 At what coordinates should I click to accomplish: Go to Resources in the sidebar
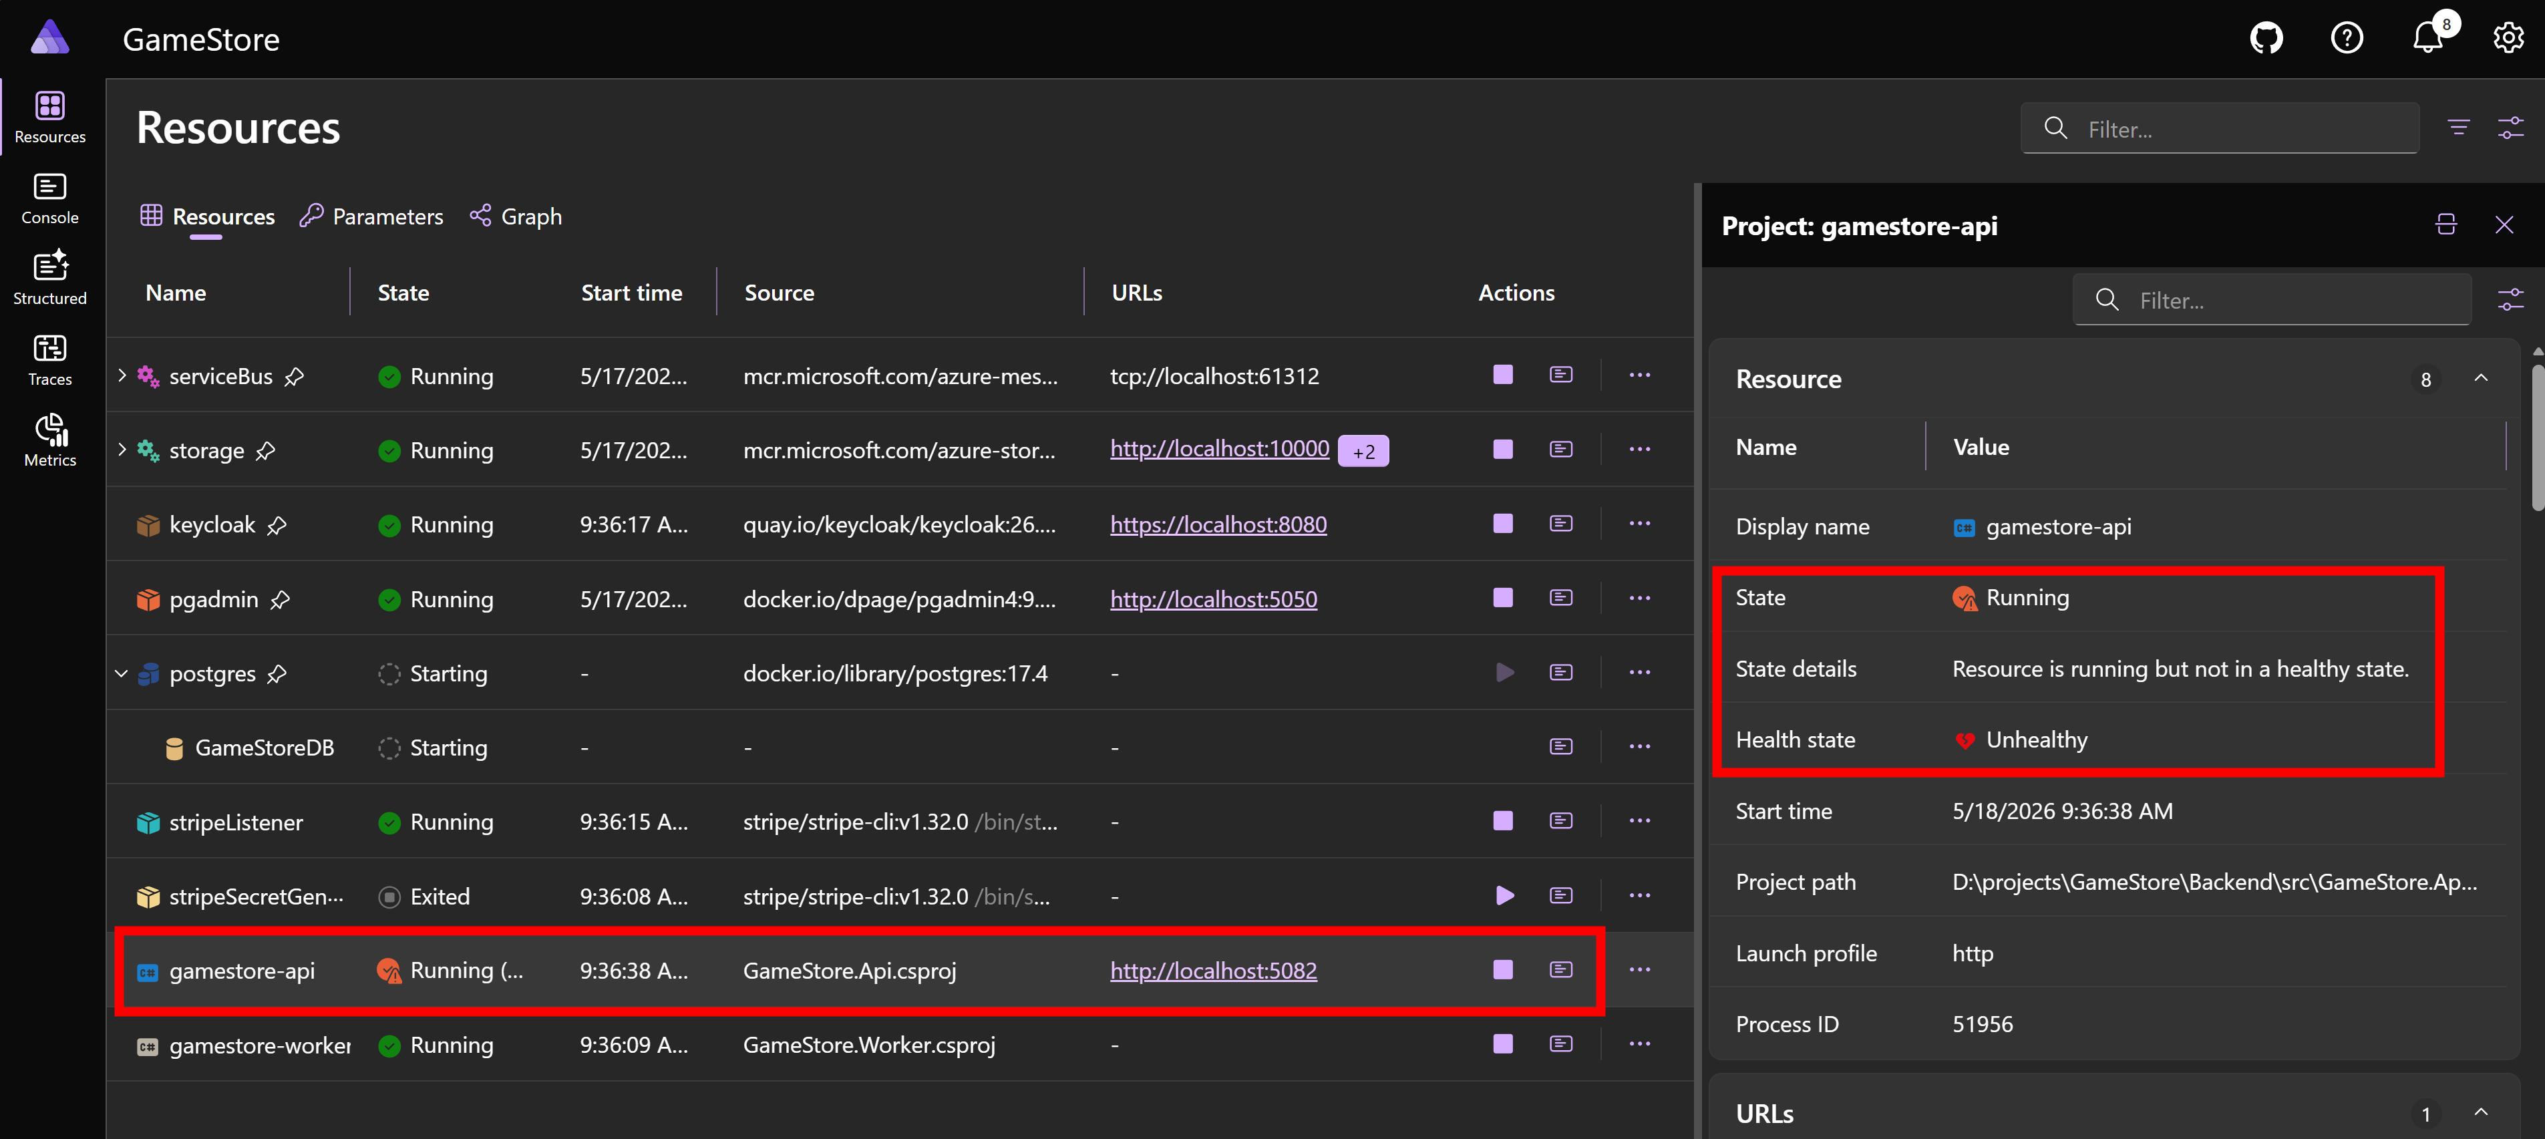[x=50, y=116]
